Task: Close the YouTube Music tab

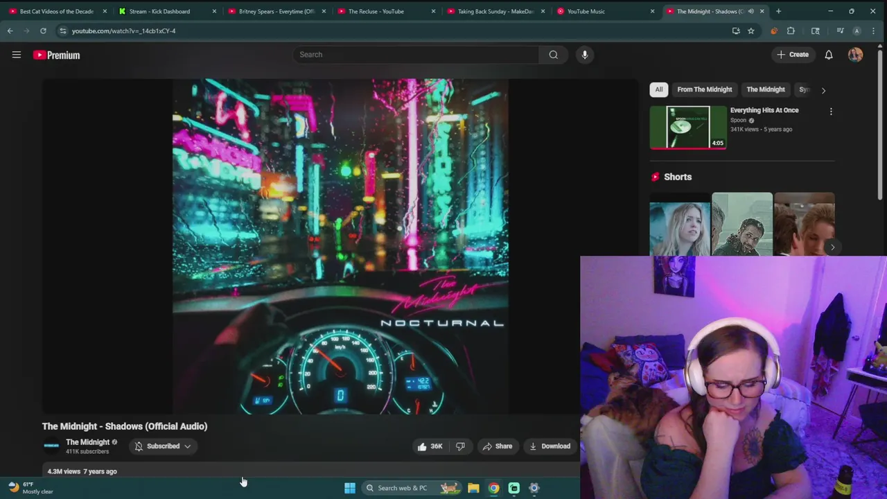Action: tap(652, 11)
